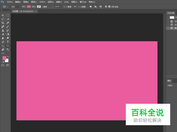This screenshot has width=177, height=132.
Task: Select the Pen tool
Action: pos(3,42)
